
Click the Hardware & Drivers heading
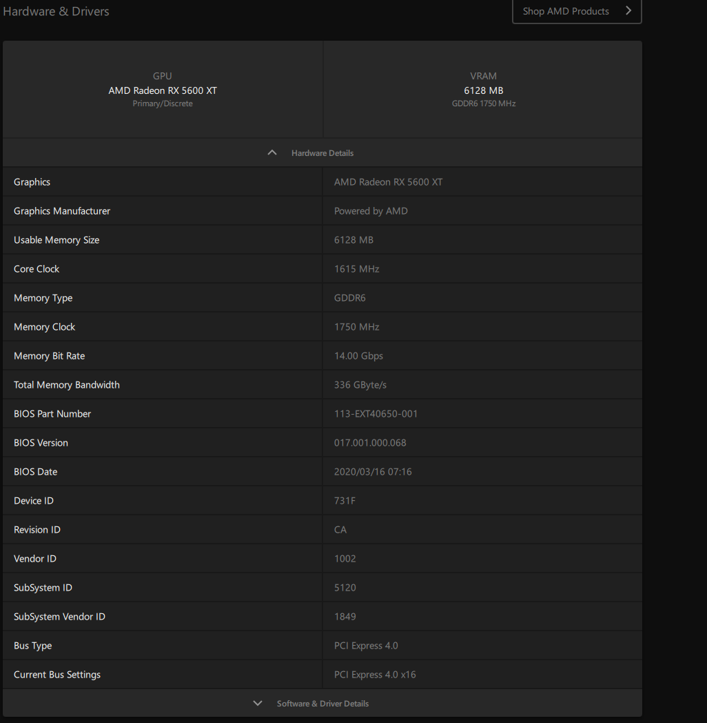[56, 11]
